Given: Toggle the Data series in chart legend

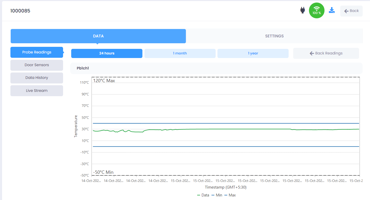Looking at the screenshot, I should pos(203,195).
